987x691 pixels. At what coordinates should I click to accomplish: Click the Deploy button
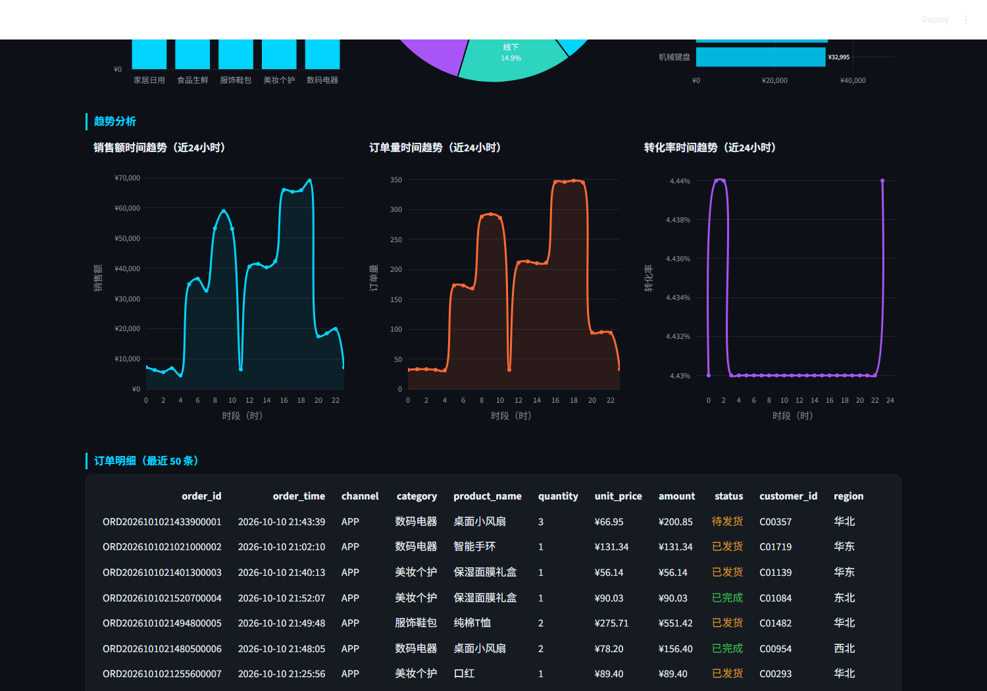935,20
